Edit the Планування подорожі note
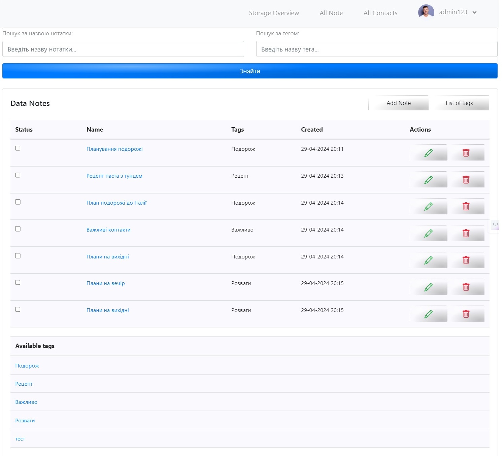This screenshot has height=456, width=504. pyautogui.click(x=428, y=153)
